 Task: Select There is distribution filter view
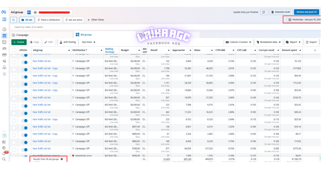click(49, 20)
